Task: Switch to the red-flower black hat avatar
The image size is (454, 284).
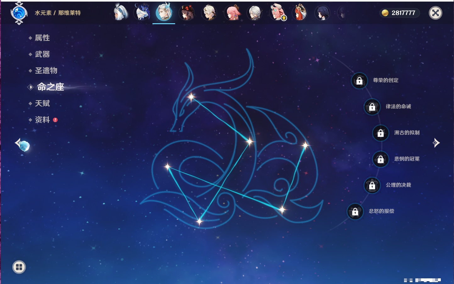Action: [x=187, y=13]
